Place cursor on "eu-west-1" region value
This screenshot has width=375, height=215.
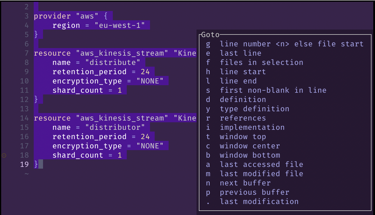[120, 25]
